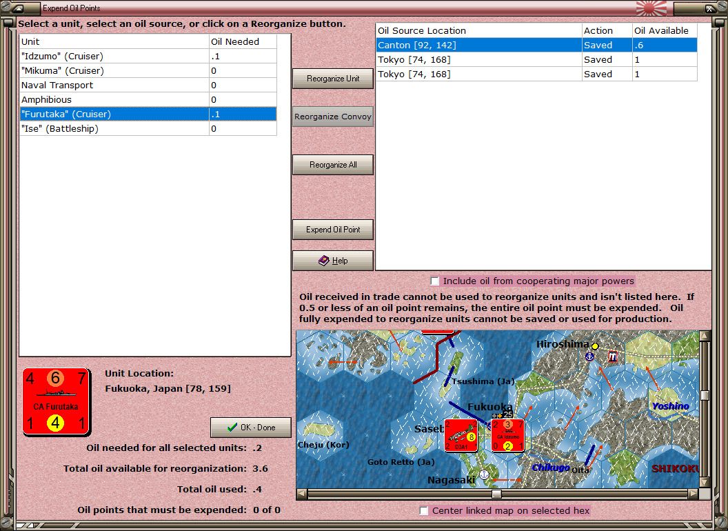The height and width of the screenshot is (531, 728).
Task: Click the red factory icon near Hiroshima
Action: tap(613, 357)
